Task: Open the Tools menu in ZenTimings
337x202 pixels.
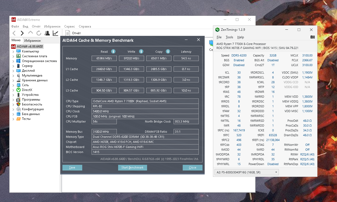Action: point(229,37)
